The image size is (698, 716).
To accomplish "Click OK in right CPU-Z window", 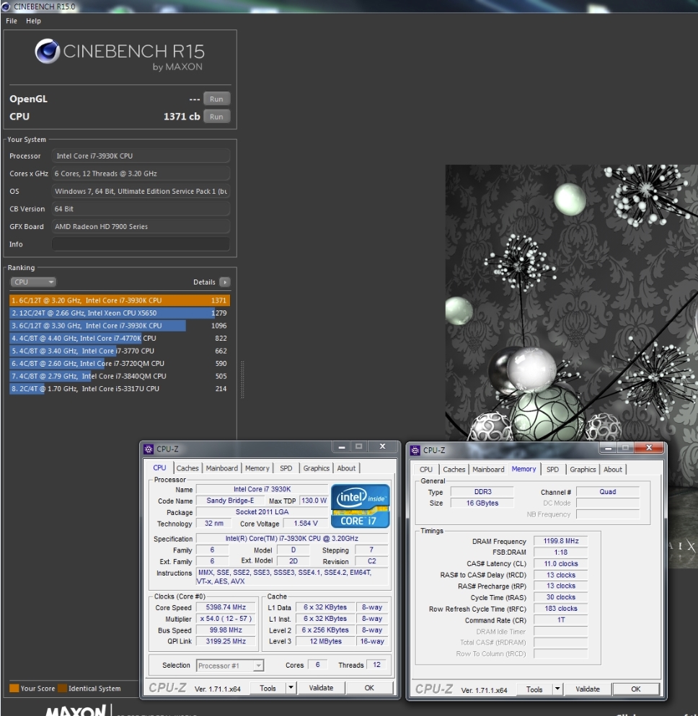I will point(636,689).
